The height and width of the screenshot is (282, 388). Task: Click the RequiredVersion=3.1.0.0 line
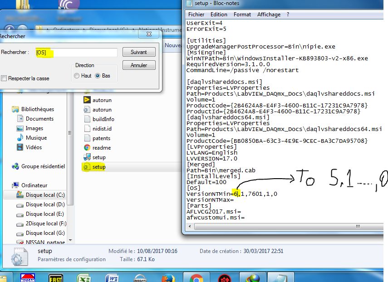pos(228,64)
